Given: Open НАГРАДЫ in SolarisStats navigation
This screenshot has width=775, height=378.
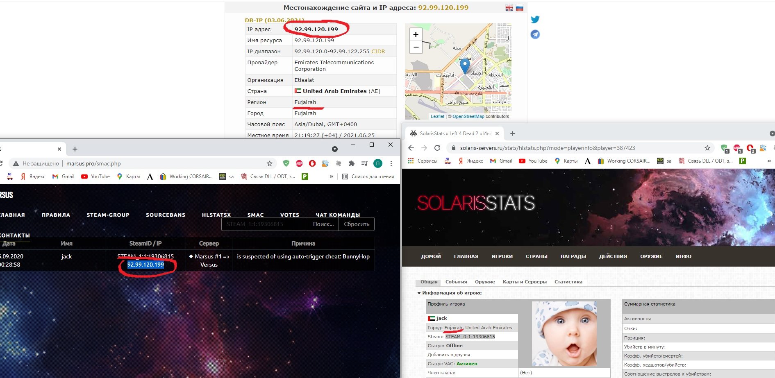Looking at the screenshot, I should click(573, 256).
